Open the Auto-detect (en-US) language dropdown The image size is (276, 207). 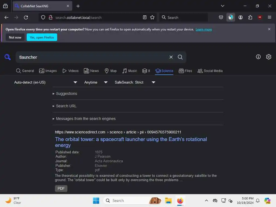46,82
